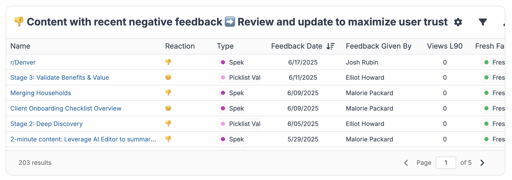Open the widget settings gear icon
Image resolution: width=512 pixels, height=180 pixels.
(x=458, y=22)
